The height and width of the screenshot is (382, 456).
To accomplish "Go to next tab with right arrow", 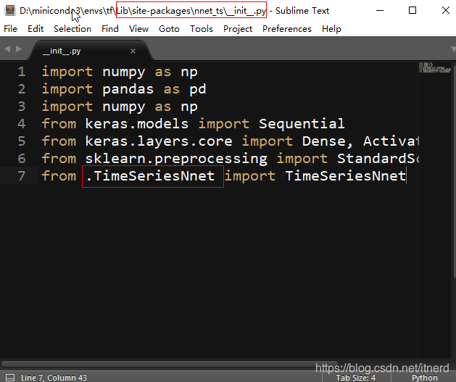I will tap(19, 49).
